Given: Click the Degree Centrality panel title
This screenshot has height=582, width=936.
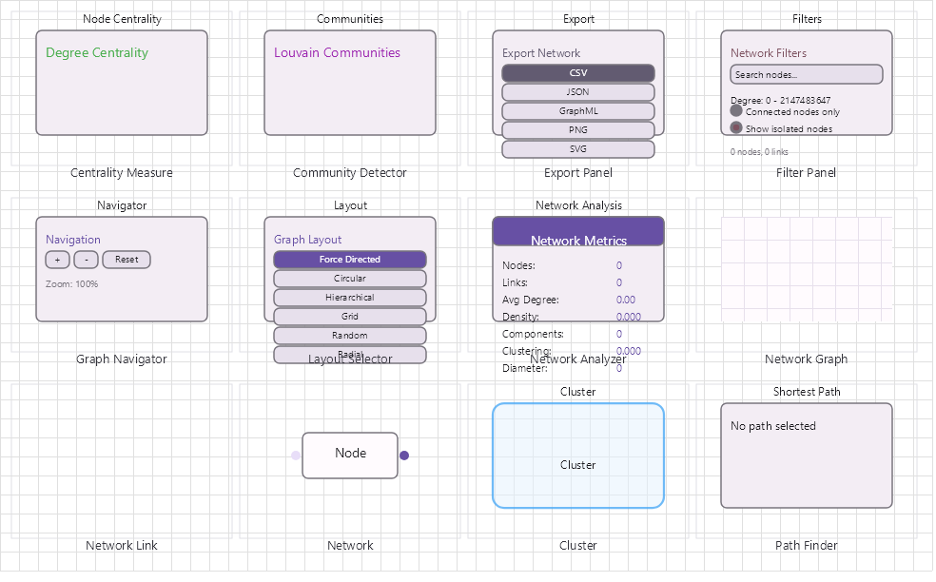Looking at the screenshot, I should click(x=97, y=52).
